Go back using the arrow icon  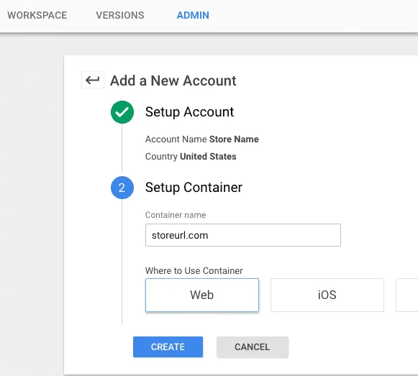[x=93, y=80]
